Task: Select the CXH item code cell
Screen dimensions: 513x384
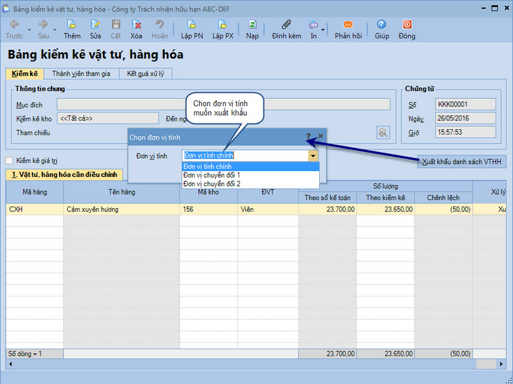Action: tap(35, 210)
